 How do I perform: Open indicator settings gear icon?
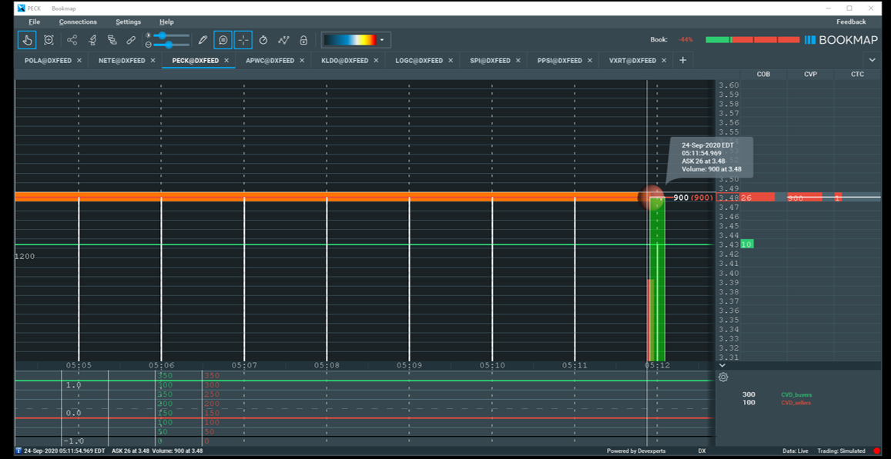(x=723, y=377)
